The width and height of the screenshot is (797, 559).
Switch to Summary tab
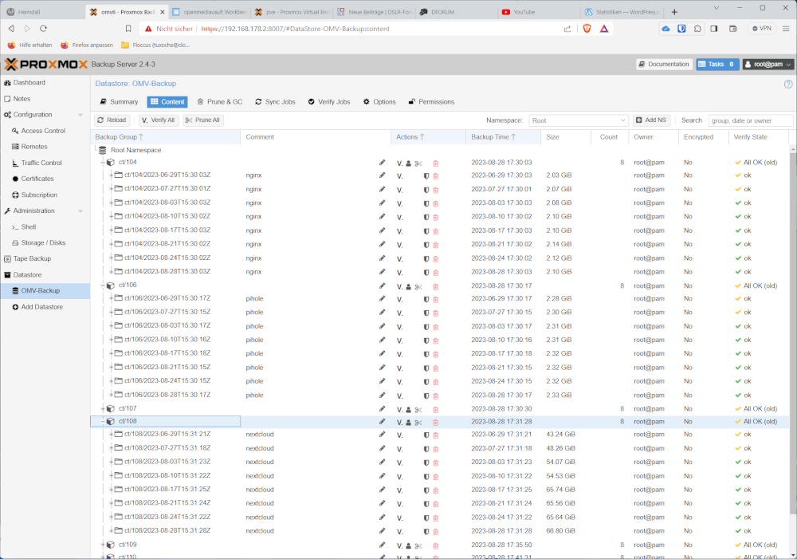(119, 102)
